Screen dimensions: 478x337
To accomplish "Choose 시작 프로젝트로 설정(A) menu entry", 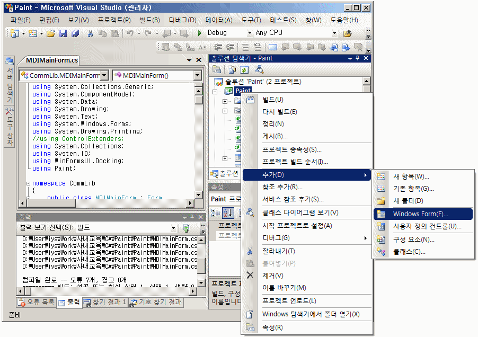I will coord(307,226).
